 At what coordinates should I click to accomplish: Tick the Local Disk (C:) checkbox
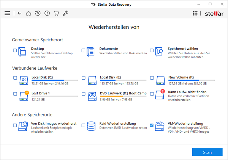pos(15,78)
